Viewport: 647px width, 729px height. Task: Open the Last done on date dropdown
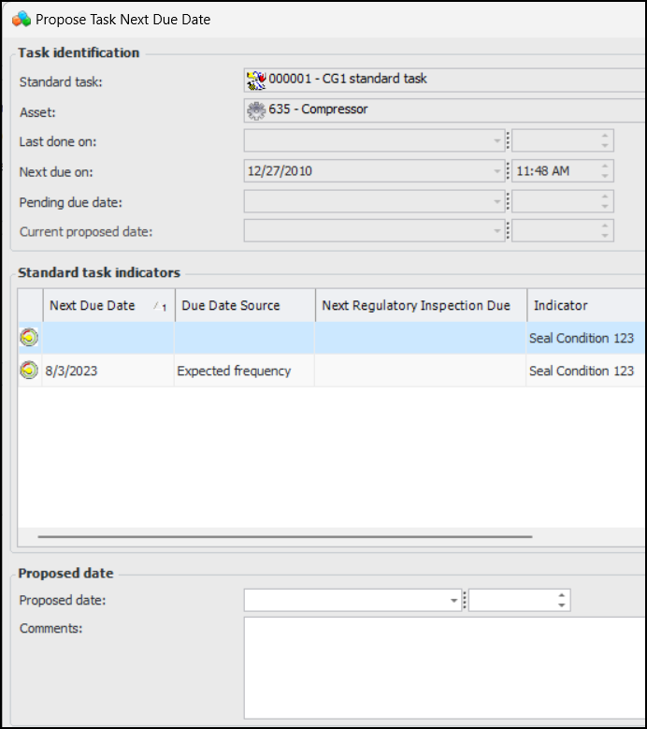pyautogui.click(x=497, y=141)
